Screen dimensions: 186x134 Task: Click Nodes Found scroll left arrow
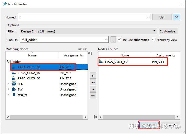[101, 117]
